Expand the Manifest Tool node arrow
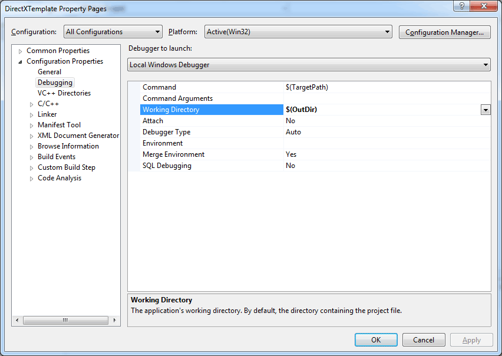The width and height of the screenshot is (502, 356). 31,126
